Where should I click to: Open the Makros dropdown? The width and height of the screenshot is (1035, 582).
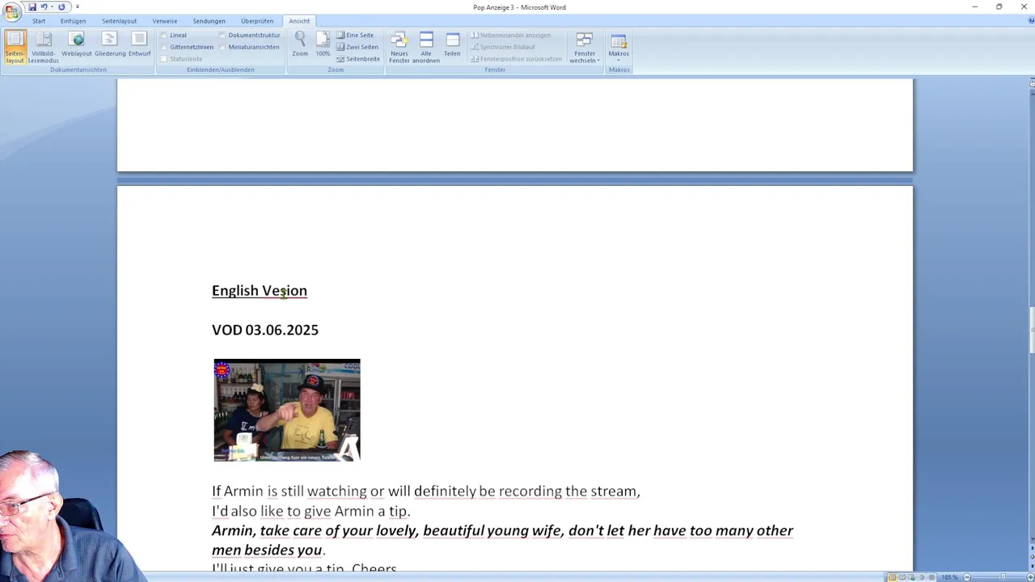(619, 47)
